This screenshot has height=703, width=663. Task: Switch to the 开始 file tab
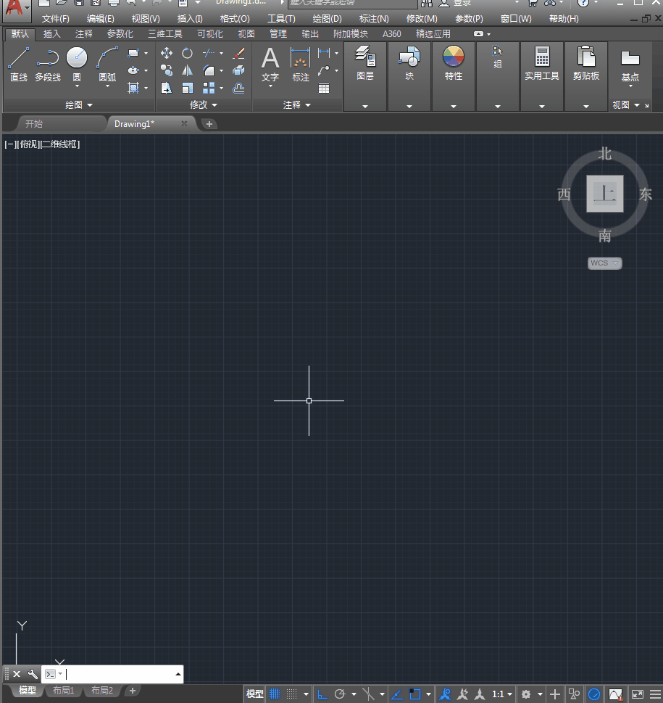[x=34, y=124]
